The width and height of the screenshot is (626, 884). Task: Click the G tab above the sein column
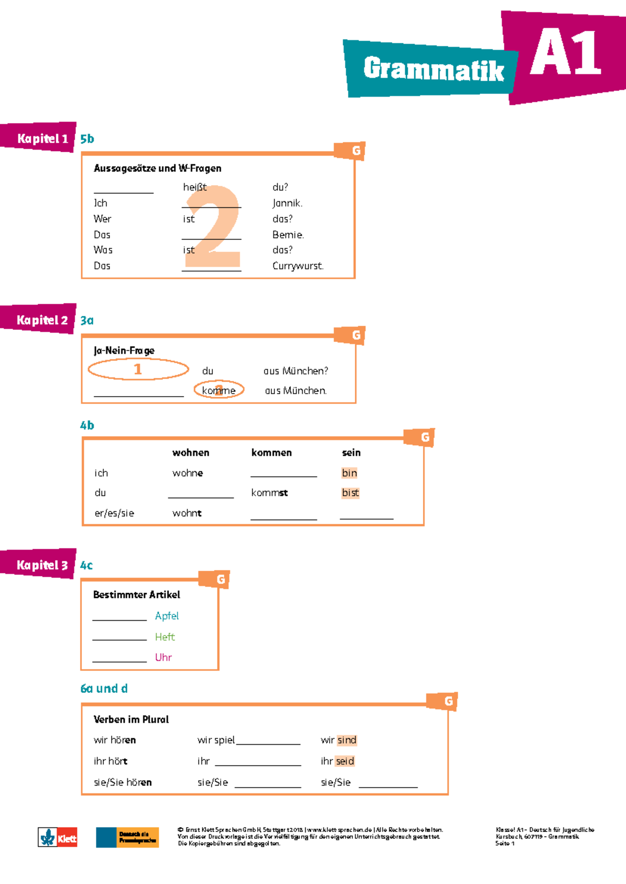(425, 437)
